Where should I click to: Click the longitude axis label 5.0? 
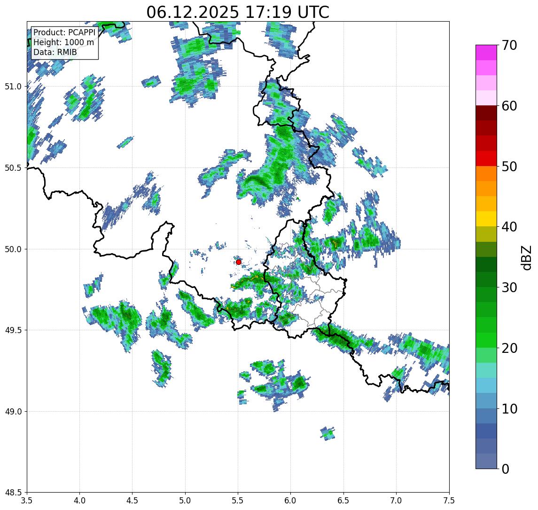coord(185,501)
